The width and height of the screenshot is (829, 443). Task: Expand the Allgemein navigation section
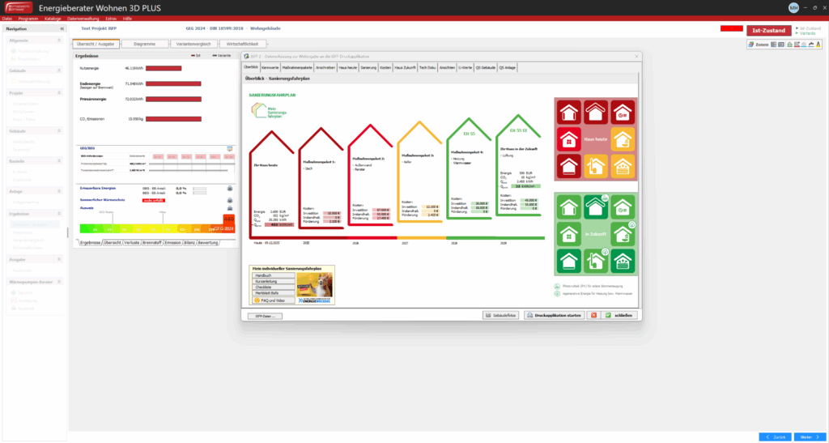tap(59, 39)
